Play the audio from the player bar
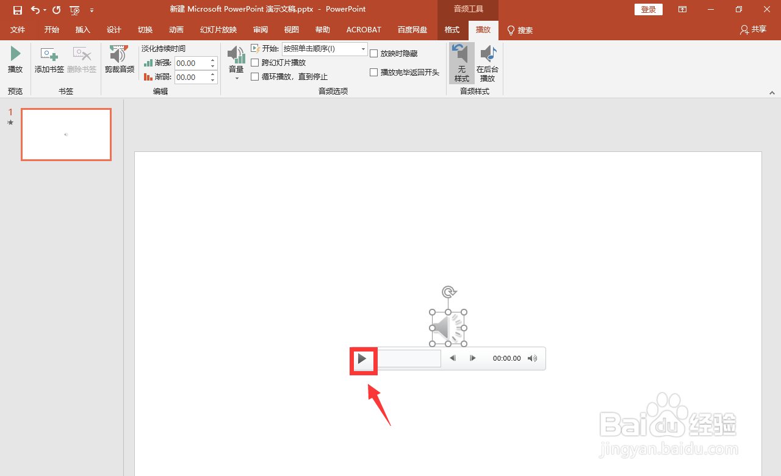Image resolution: width=781 pixels, height=476 pixels. (362, 359)
